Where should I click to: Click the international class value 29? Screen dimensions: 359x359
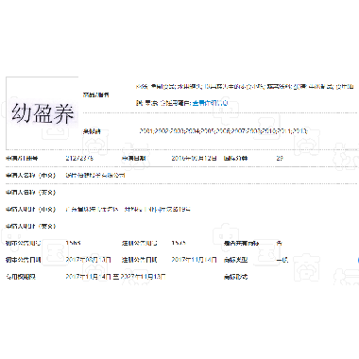[280, 158]
